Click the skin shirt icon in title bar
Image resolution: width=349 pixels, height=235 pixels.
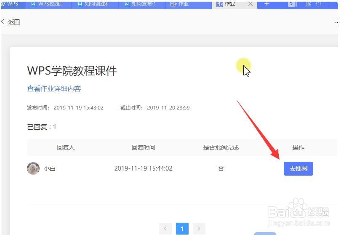click(319, 4)
